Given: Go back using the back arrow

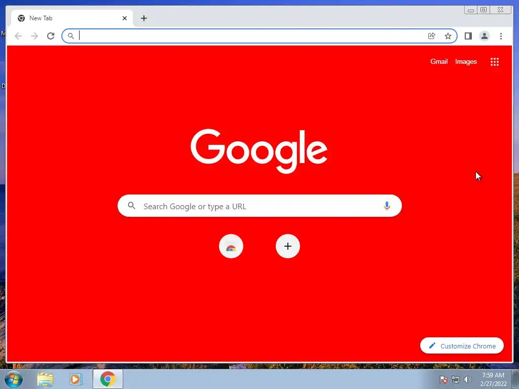Looking at the screenshot, I should click(18, 36).
